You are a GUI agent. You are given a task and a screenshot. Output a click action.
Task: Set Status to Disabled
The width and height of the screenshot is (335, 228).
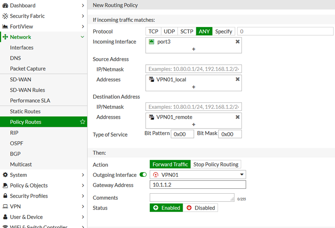point(201,208)
